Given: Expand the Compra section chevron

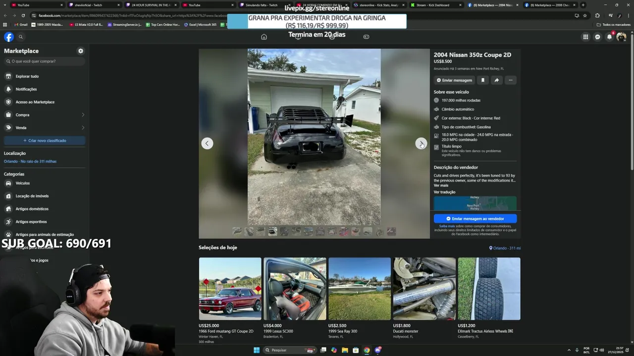Looking at the screenshot, I should pos(83,115).
